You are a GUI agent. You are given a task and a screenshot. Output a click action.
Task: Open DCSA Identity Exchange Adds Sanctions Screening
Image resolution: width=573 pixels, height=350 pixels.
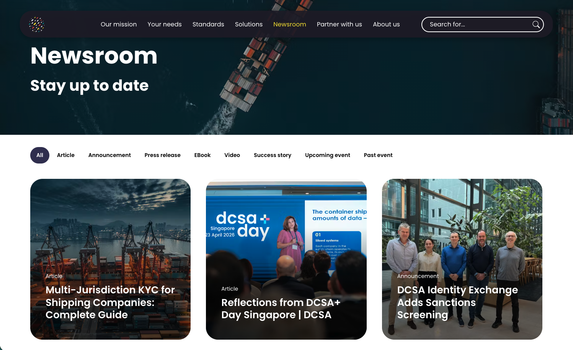457,302
